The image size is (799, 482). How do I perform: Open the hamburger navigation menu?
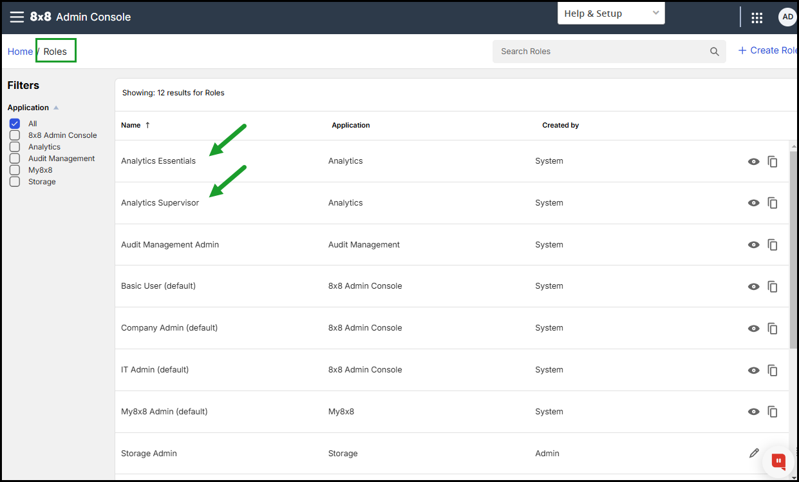[x=17, y=17]
